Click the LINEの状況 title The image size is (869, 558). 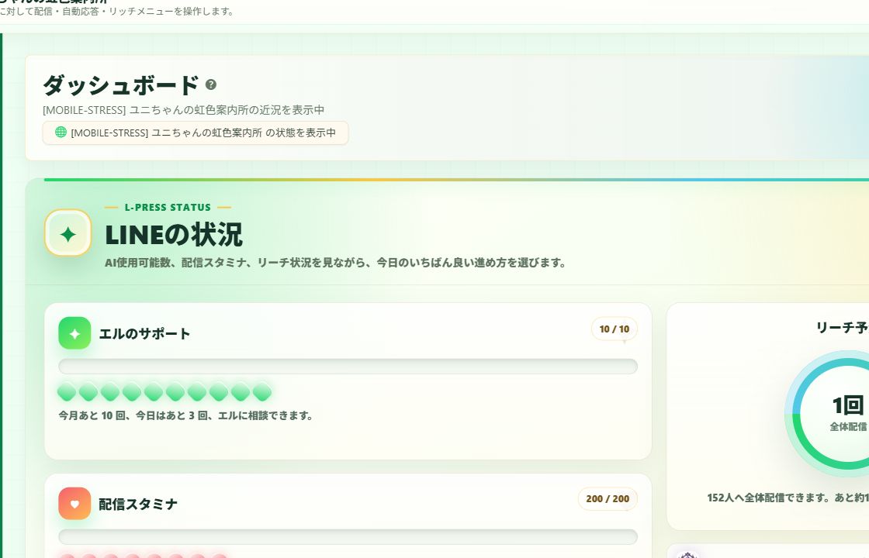point(174,235)
